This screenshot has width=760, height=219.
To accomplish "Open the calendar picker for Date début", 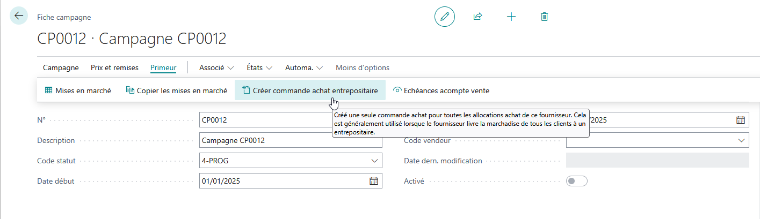I will (374, 181).
